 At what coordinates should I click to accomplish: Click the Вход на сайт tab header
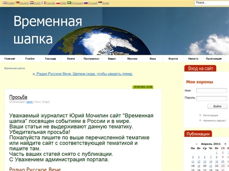(x=200, y=68)
